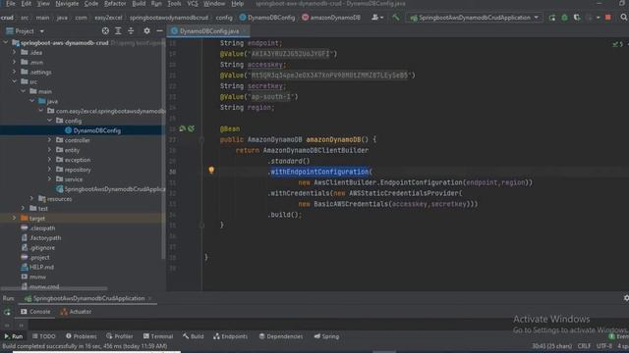
Task: Open the Build tool window
Action: [x=193, y=336]
